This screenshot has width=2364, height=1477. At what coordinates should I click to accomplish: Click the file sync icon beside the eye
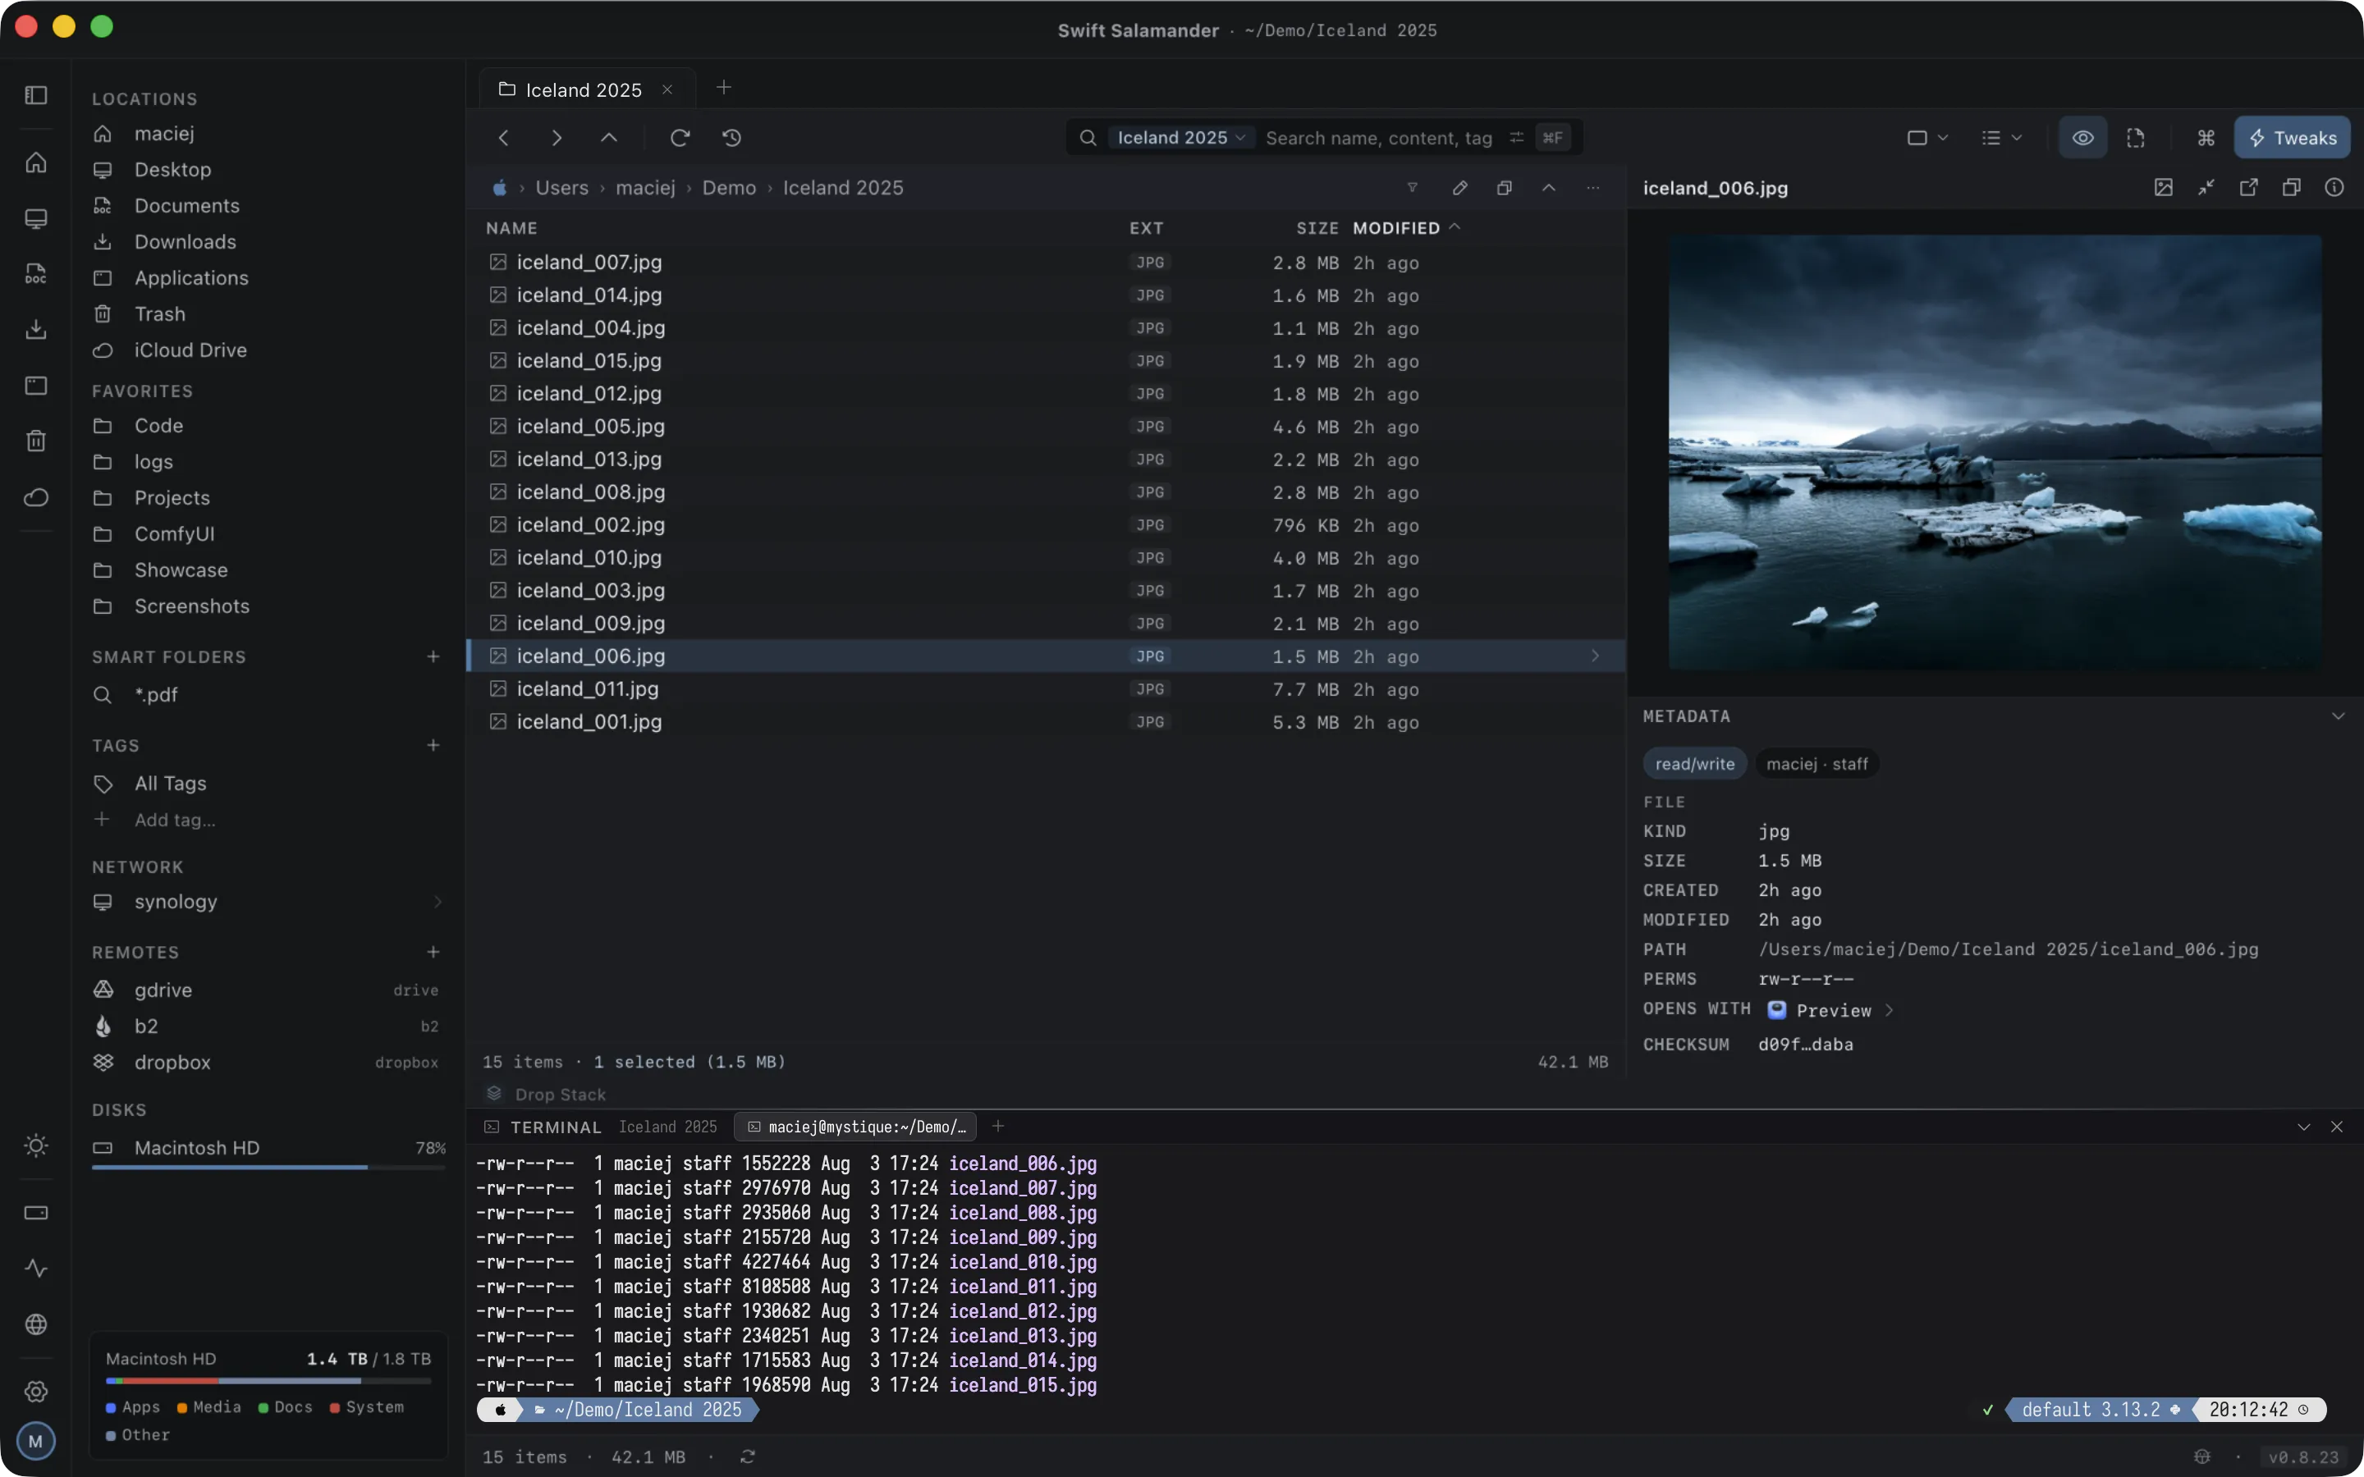(2136, 138)
